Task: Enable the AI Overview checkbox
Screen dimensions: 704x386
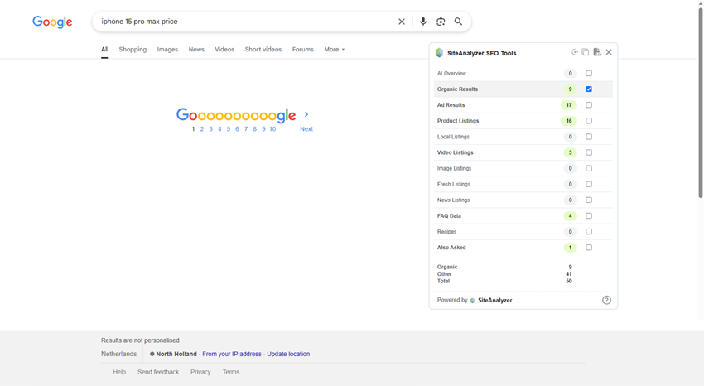Action: coord(589,73)
